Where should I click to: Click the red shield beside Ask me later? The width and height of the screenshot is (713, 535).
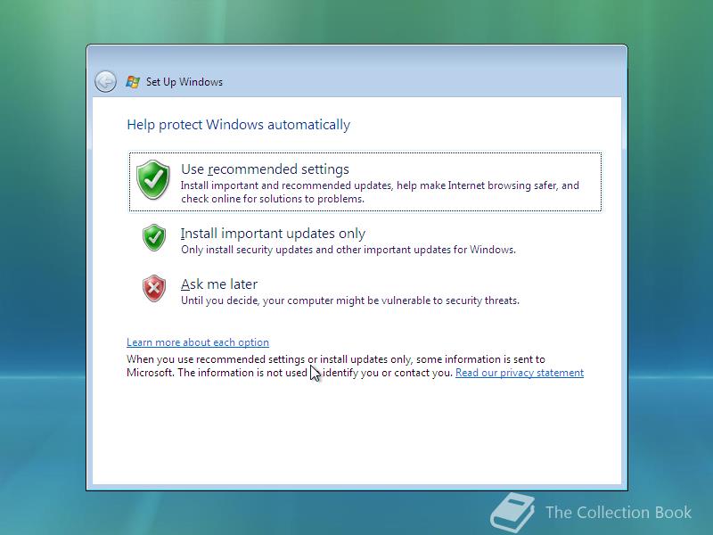tap(154, 288)
